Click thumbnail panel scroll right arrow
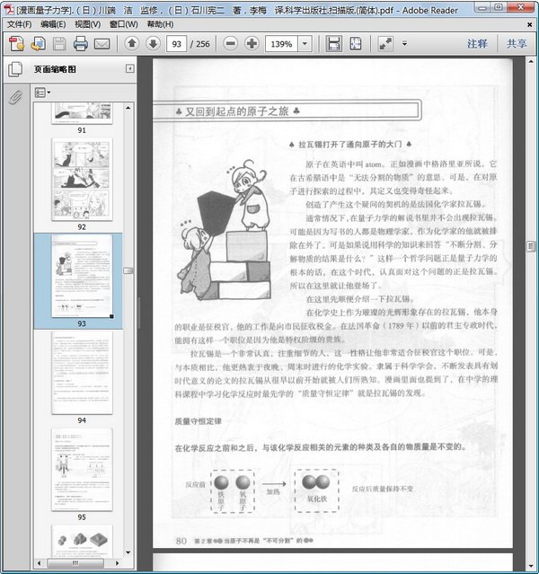 tap(117, 562)
